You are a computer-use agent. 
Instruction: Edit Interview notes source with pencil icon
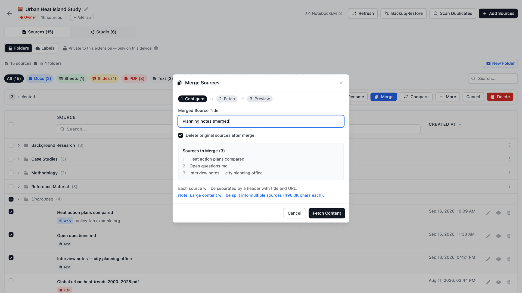[x=488, y=259]
